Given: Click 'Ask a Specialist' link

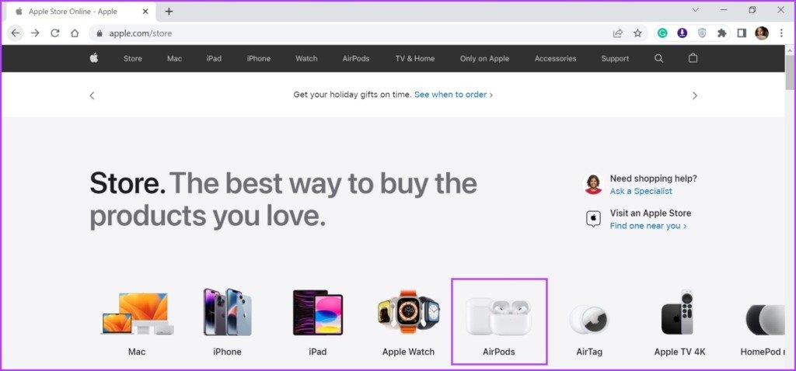Looking at the screenshot, I should pyautogui.click(x=641, y=191).
